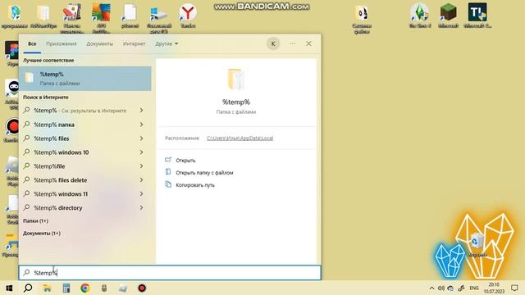525x295 pixels.
Task: Open the mouse utility taskbar icon
Action: 104,288
